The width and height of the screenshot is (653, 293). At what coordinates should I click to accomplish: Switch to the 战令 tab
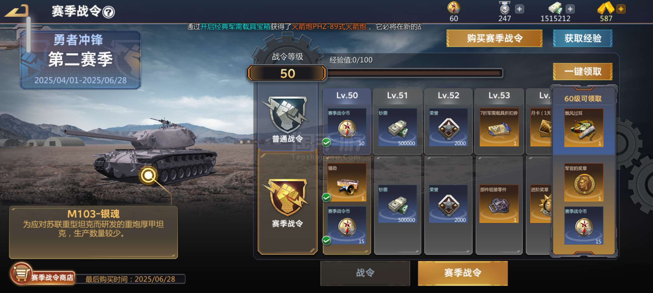pos(365,273)
